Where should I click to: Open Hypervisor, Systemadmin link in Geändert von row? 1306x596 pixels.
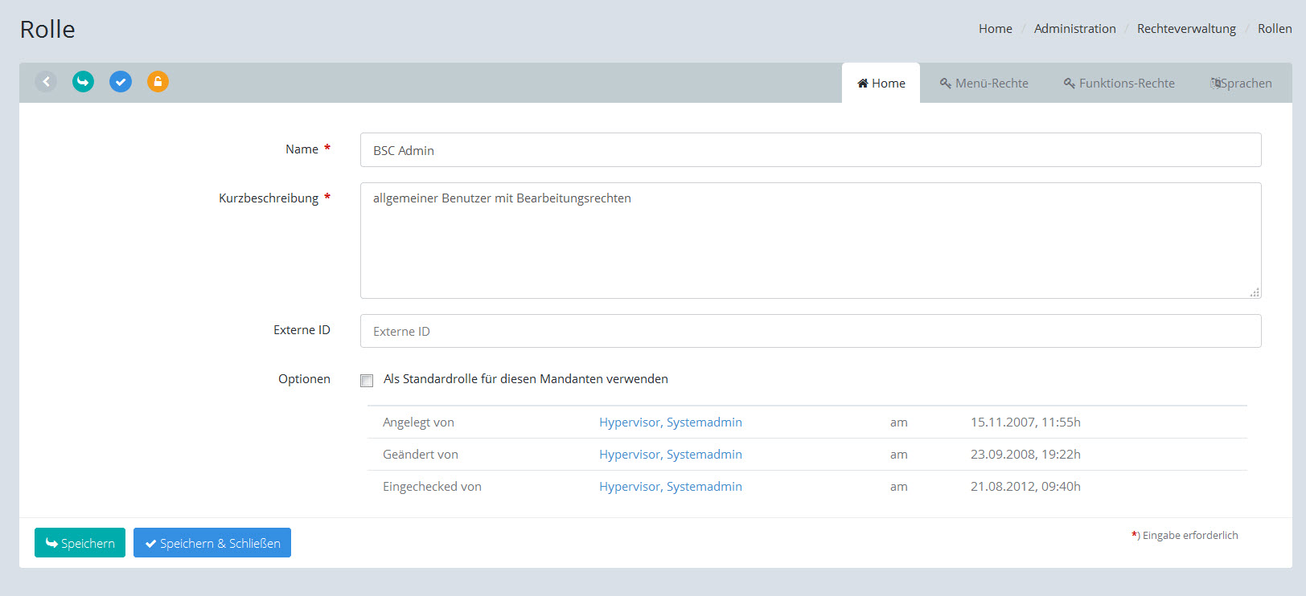[670, 455]
